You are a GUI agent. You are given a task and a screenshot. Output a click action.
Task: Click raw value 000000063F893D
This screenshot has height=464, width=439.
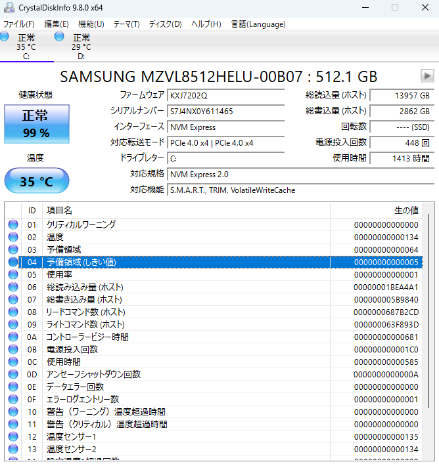(386, 325)
